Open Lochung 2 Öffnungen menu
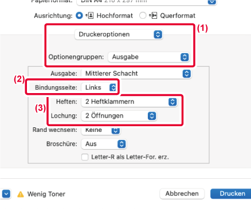The image size is (251, 209). pos(119,116)
